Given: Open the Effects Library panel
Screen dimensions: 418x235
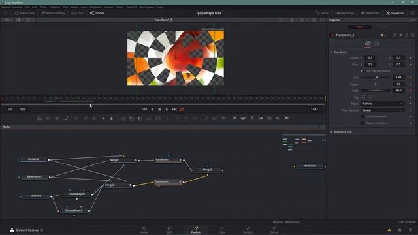Looking at the screenshot, I should tap(54, 13).
